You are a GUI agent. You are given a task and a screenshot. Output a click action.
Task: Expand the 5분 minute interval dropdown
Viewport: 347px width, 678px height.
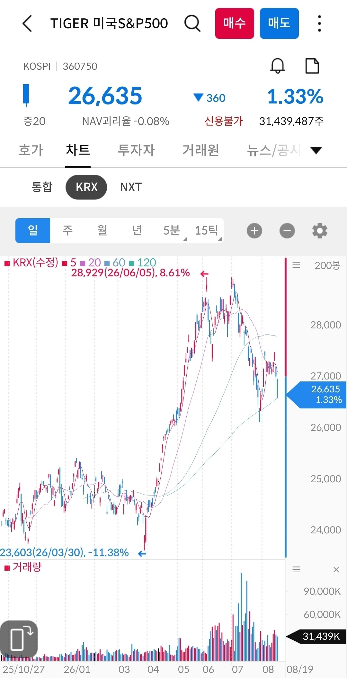172,230
